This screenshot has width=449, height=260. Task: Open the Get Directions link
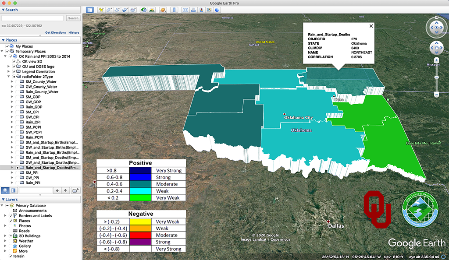56,32
